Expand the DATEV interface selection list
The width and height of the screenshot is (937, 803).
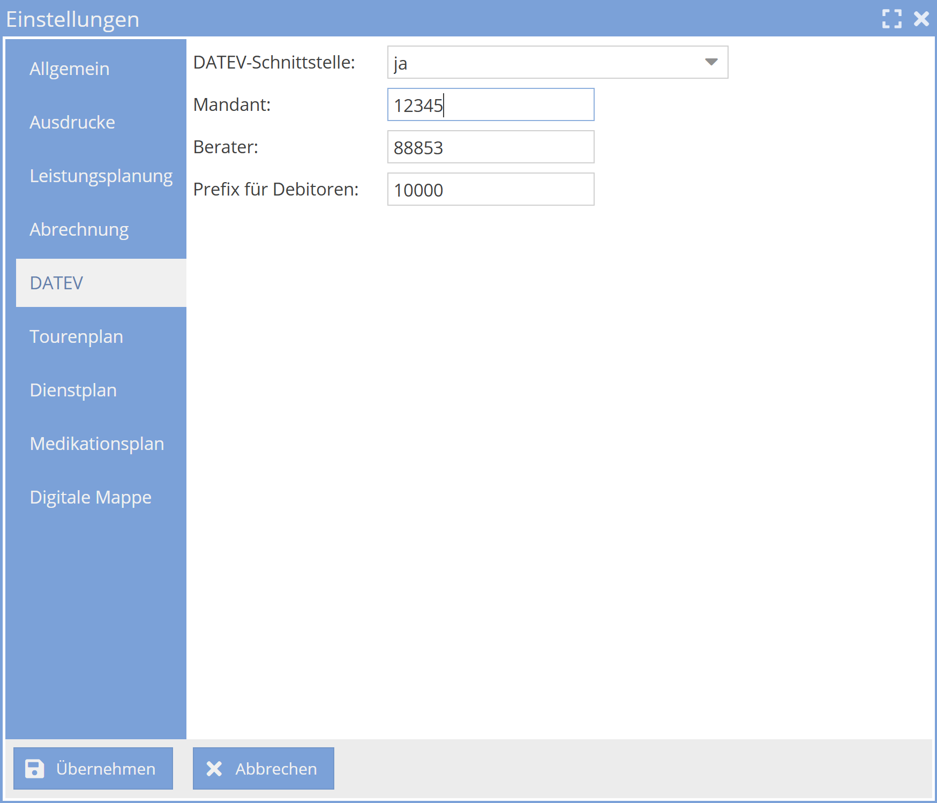557,62
